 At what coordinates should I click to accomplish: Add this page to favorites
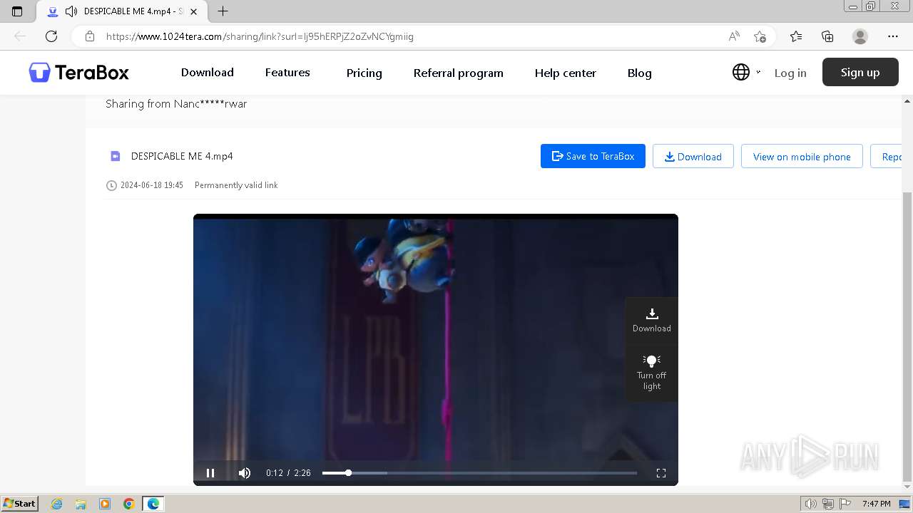coord(760,36)
